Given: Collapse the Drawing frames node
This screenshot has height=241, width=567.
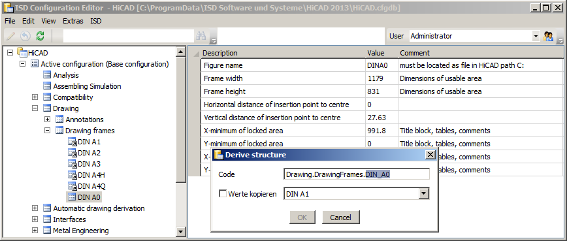Looking at the screenshot, I should coord(47,131).
